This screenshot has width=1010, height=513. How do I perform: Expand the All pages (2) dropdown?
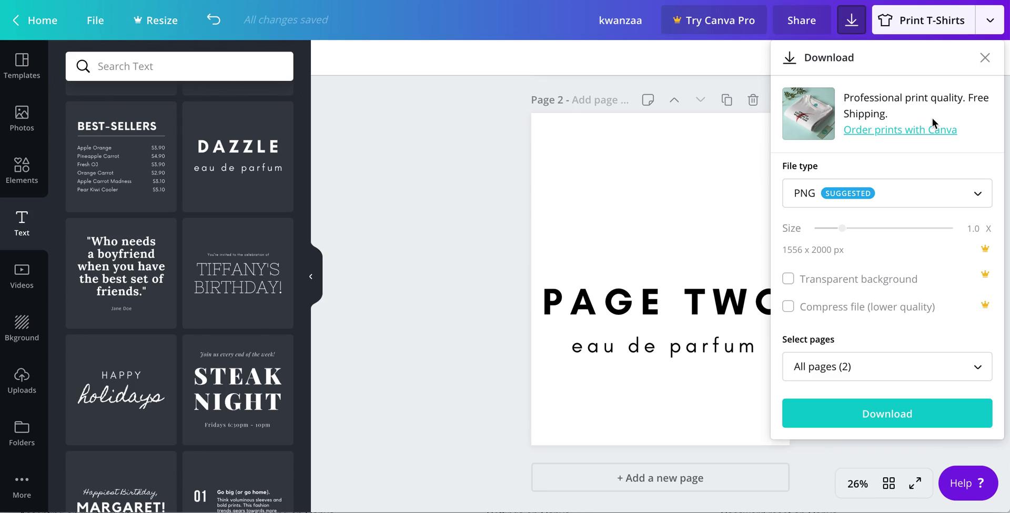pyautogui.click(x=887, y=367)
